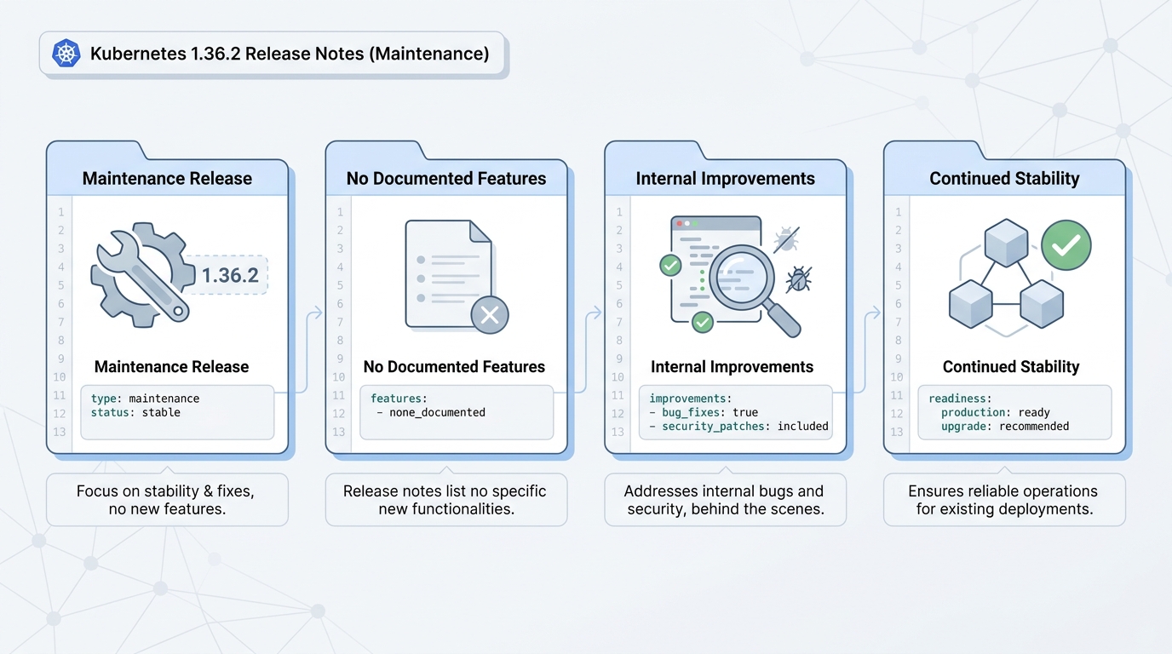Image resolution: width=1172 pixels, height=654 pixels.
Task: Click 'Internal Improvements' label under magnifier icon
Action: pos(732,367)
